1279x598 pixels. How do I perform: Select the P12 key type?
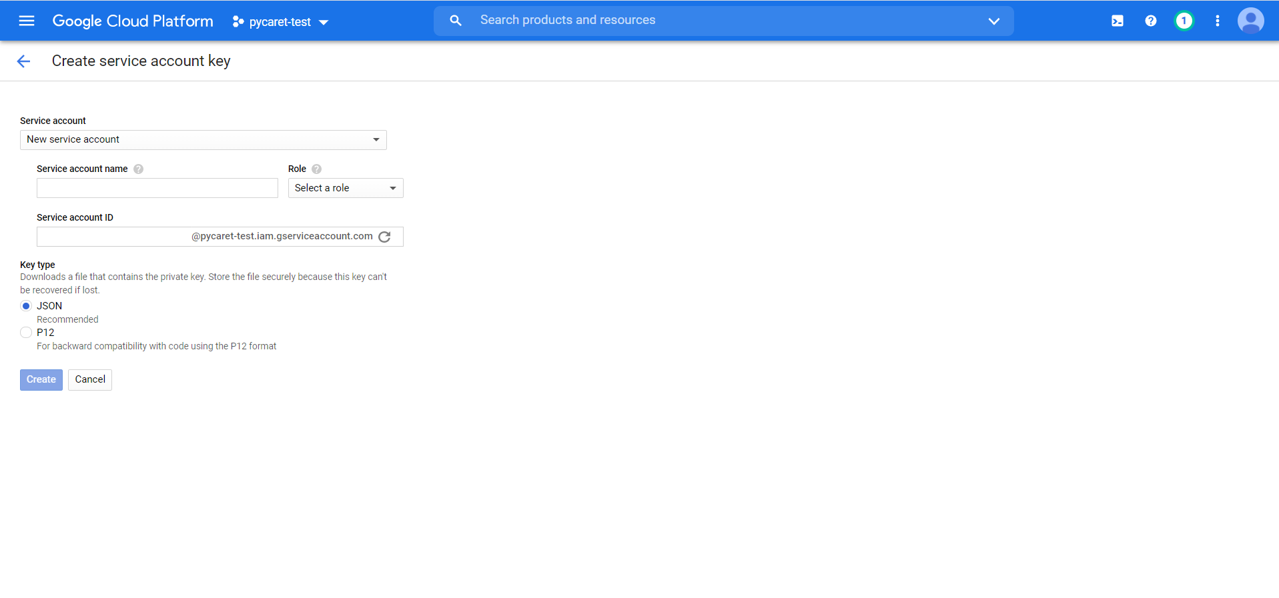tap(26, 333)
